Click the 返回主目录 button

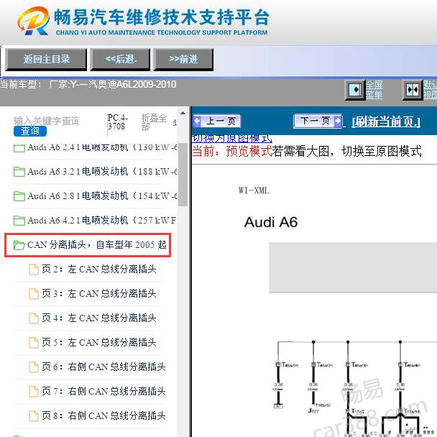pos(46,59)
